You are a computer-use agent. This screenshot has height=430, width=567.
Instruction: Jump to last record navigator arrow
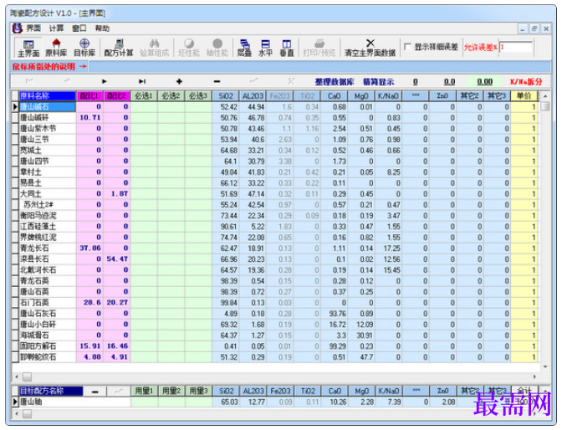(142, 82)
